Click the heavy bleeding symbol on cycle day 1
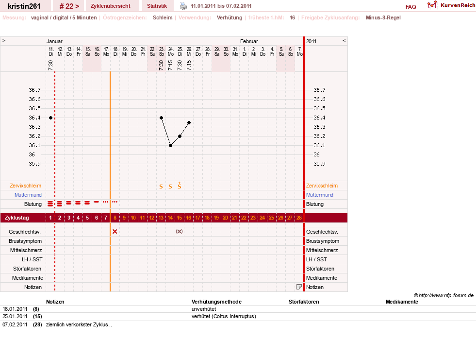476x340 pixels. tap(50, 204)
